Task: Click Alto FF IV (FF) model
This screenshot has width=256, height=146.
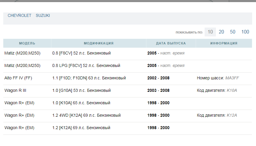Action: (18, 78)
